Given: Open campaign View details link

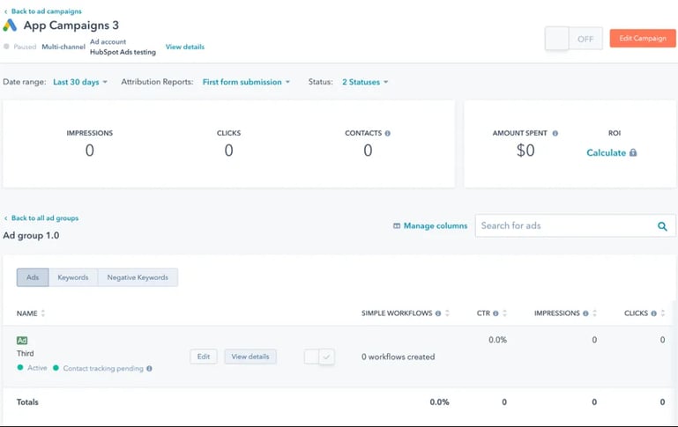Looking at the screenshot, I should pyautogui.click(x=185, y=47).
